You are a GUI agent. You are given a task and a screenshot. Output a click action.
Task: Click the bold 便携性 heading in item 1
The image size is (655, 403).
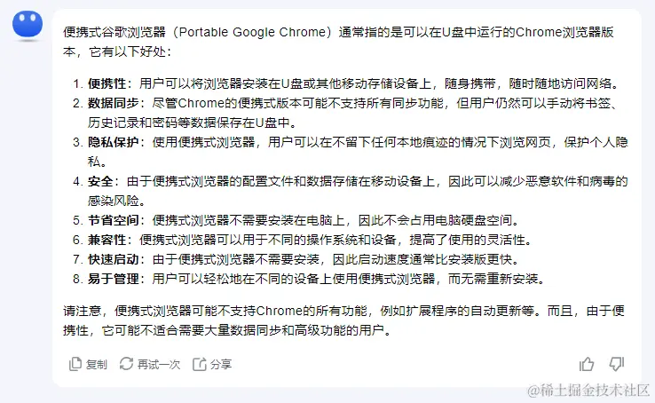(107, 84)
